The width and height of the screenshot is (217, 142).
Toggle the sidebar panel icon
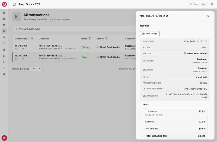14,4
